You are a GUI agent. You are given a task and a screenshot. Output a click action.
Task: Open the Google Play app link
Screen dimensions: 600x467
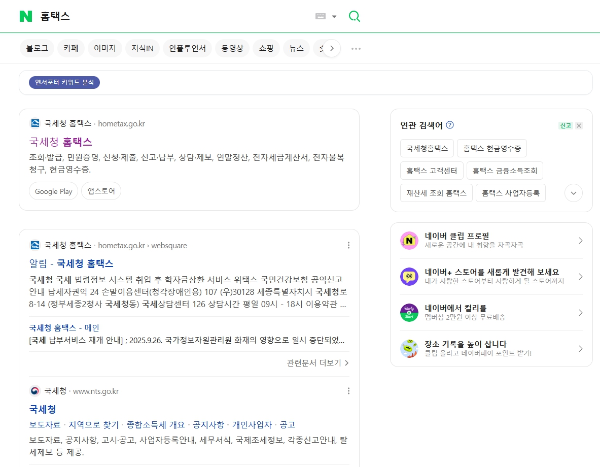[x=54, y=191]
